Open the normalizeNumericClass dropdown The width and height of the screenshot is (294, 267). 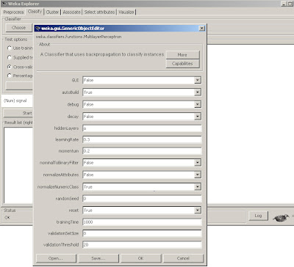click(x=198, y=187)
